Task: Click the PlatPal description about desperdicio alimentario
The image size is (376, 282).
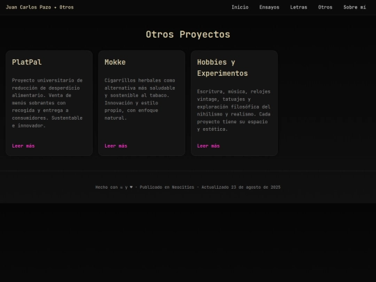Action: 47,103
